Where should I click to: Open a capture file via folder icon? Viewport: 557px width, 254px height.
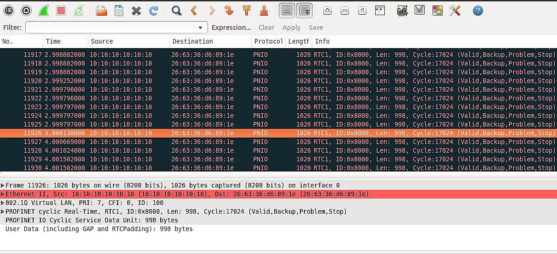(101, 10)
